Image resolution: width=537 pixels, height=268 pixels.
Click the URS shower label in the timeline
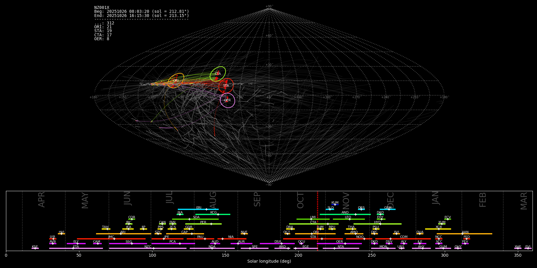click(x=401, y=247)
